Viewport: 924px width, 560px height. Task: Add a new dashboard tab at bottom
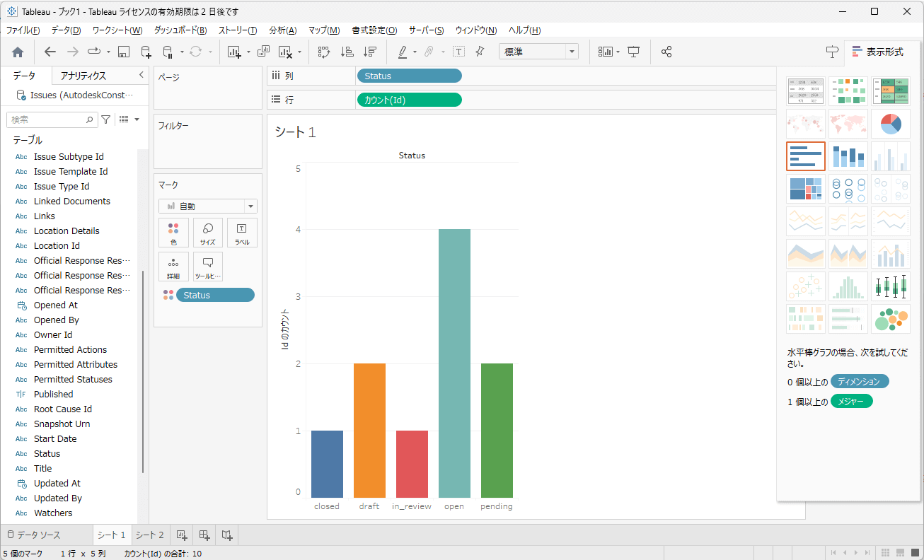click(204, 535)
